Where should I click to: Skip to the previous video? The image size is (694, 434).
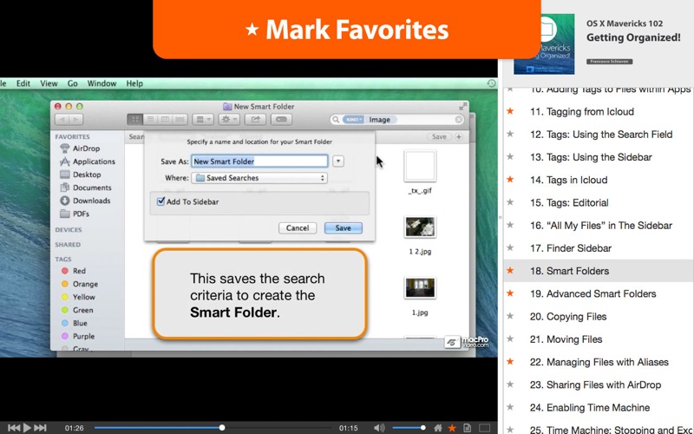click(14, 428)
